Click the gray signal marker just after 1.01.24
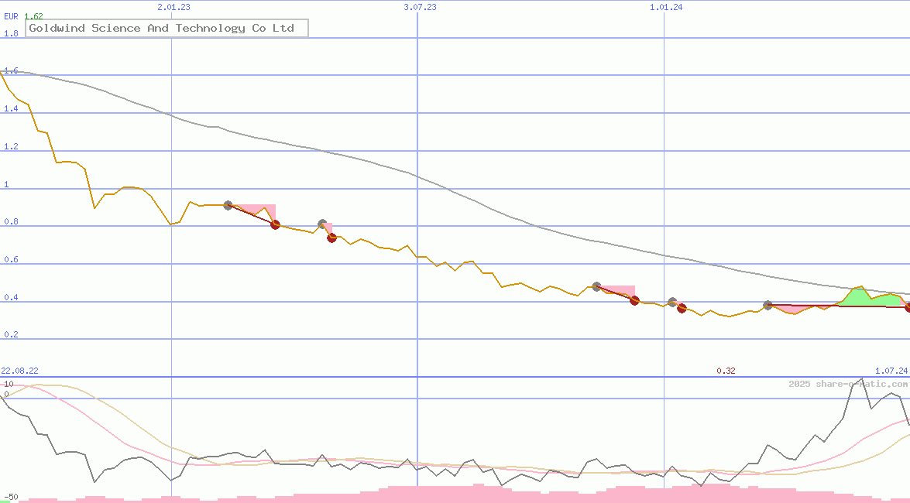The height and width of the screenshot is (503, 910). coord(673,303)
